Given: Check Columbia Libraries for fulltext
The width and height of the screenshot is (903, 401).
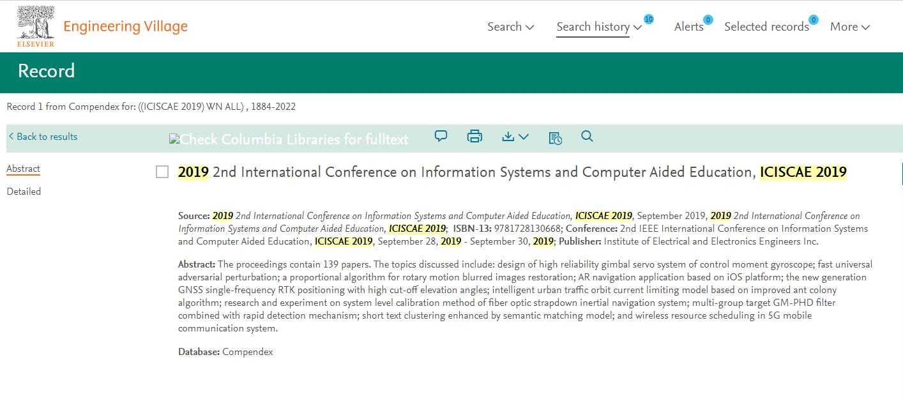Looking at the screenshot, I should [x=288, y=139].
